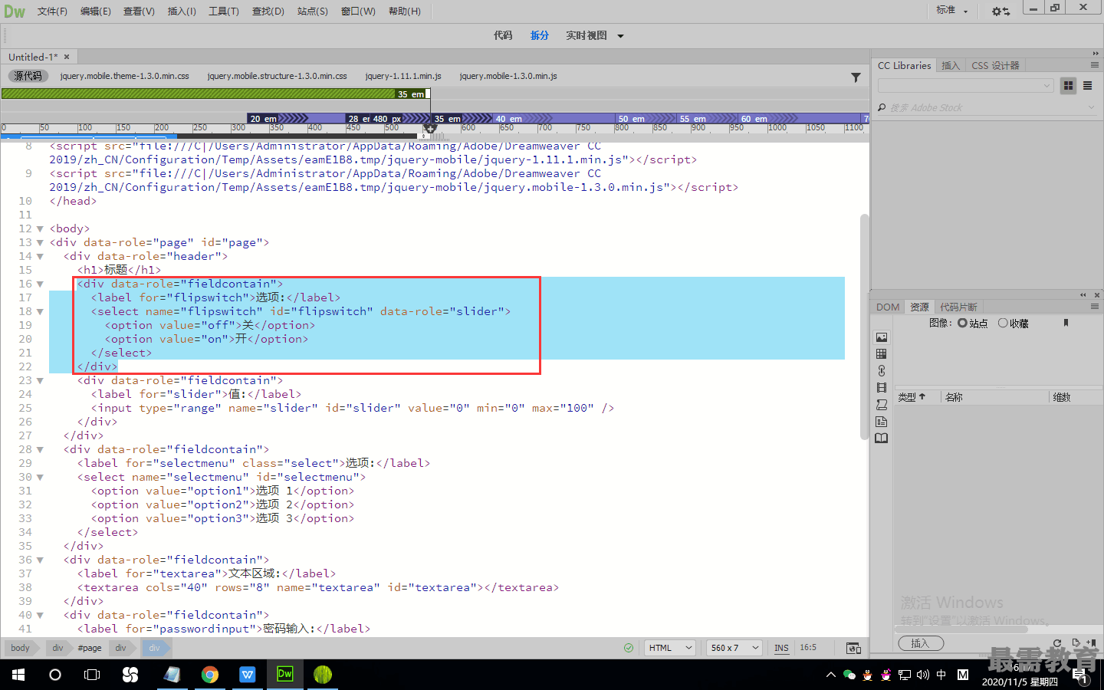Show image assets in the Assets panel
Screen dimensions: 1104x690
coord(882,337)
